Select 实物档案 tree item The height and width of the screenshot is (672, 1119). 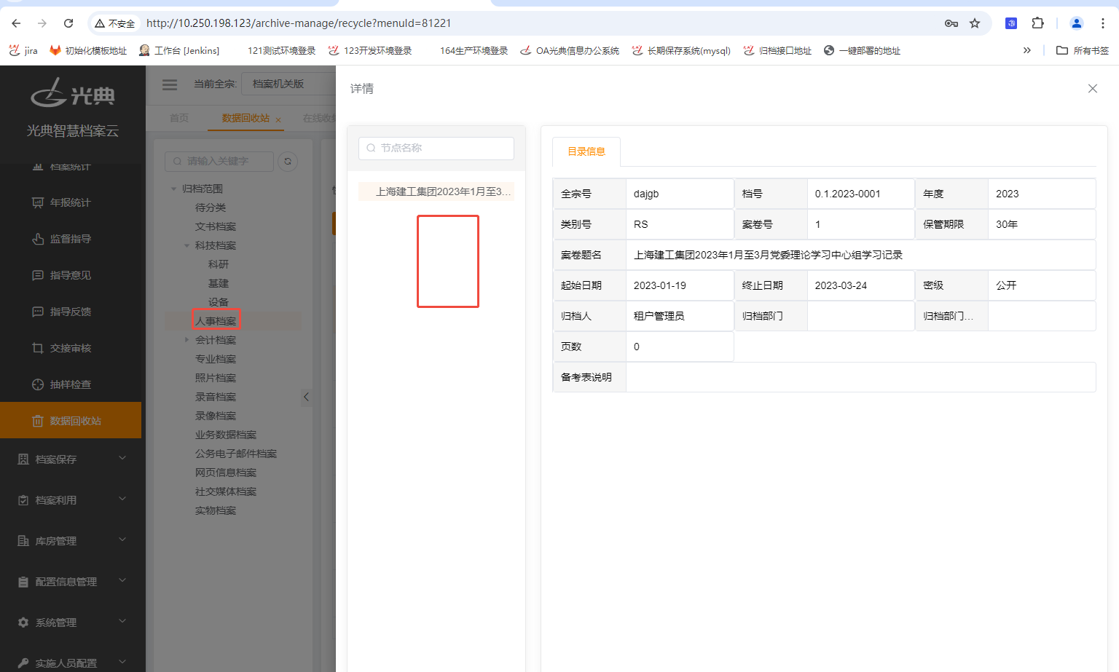(x=216, y=510)
